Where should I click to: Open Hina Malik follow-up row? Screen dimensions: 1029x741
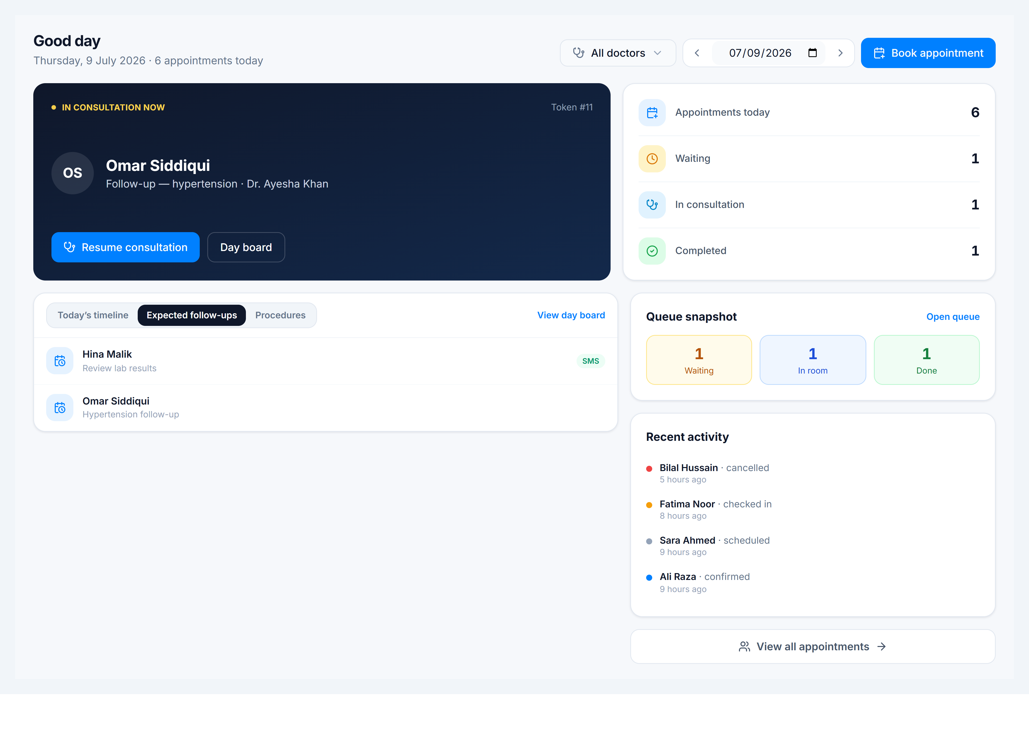[325, 361]
